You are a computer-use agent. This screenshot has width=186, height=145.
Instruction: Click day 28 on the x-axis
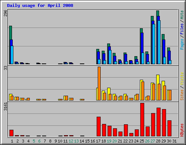pos(158,141)
